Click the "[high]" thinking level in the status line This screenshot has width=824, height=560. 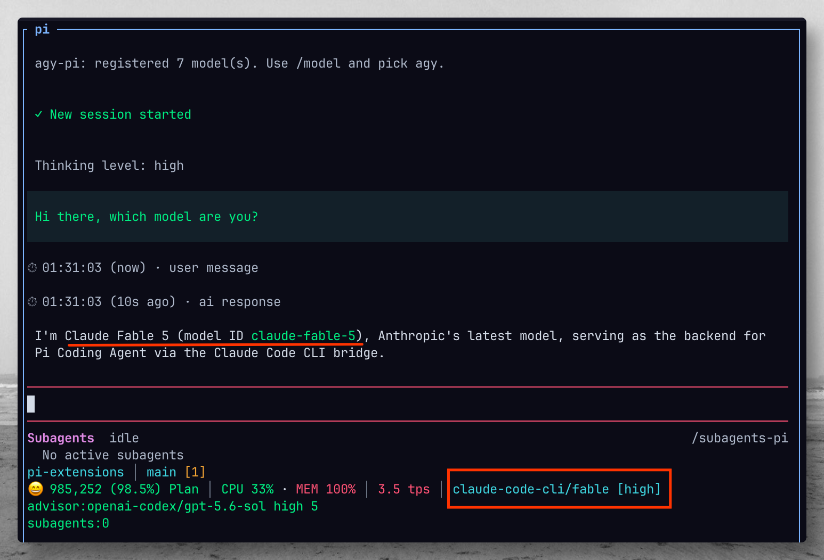click(639, 489)
